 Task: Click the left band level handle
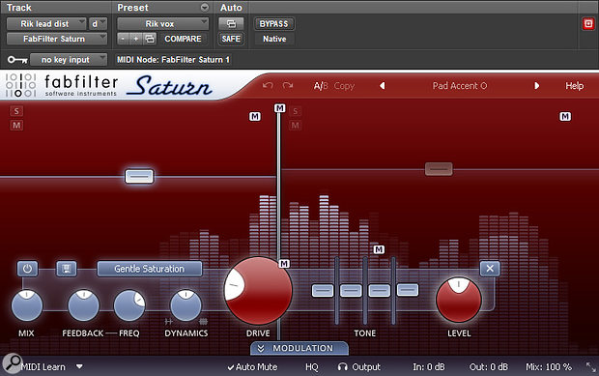(139, 176)
